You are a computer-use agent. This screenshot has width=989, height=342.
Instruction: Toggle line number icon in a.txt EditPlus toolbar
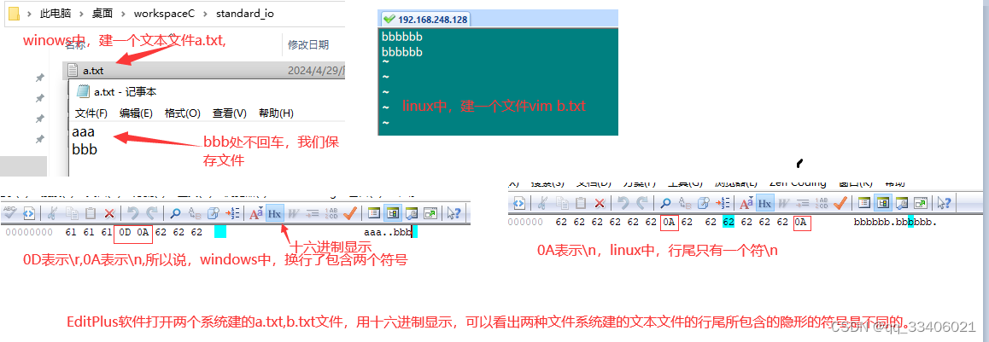[331, 213]
